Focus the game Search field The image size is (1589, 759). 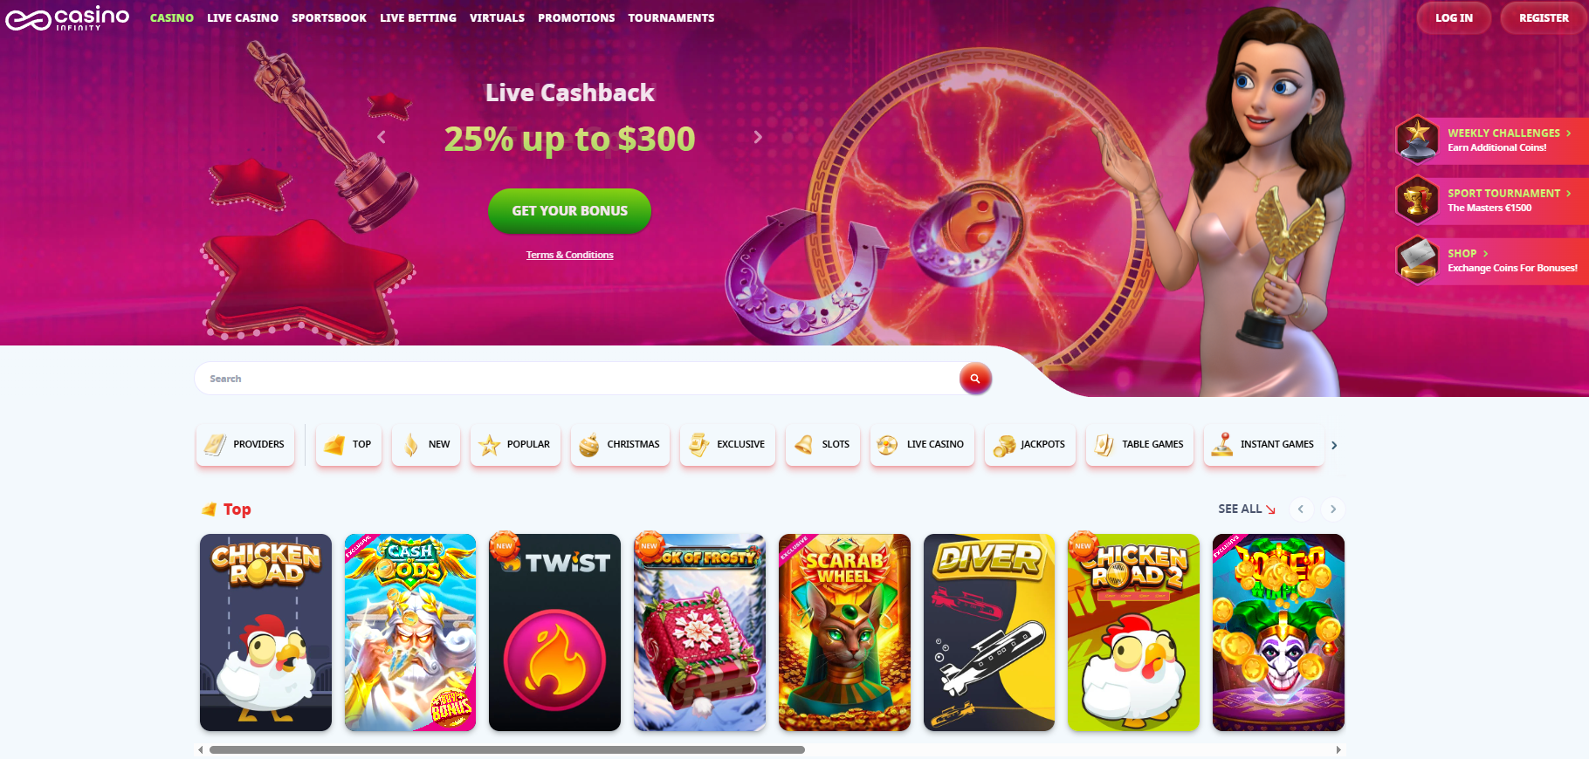coord(576,379)
